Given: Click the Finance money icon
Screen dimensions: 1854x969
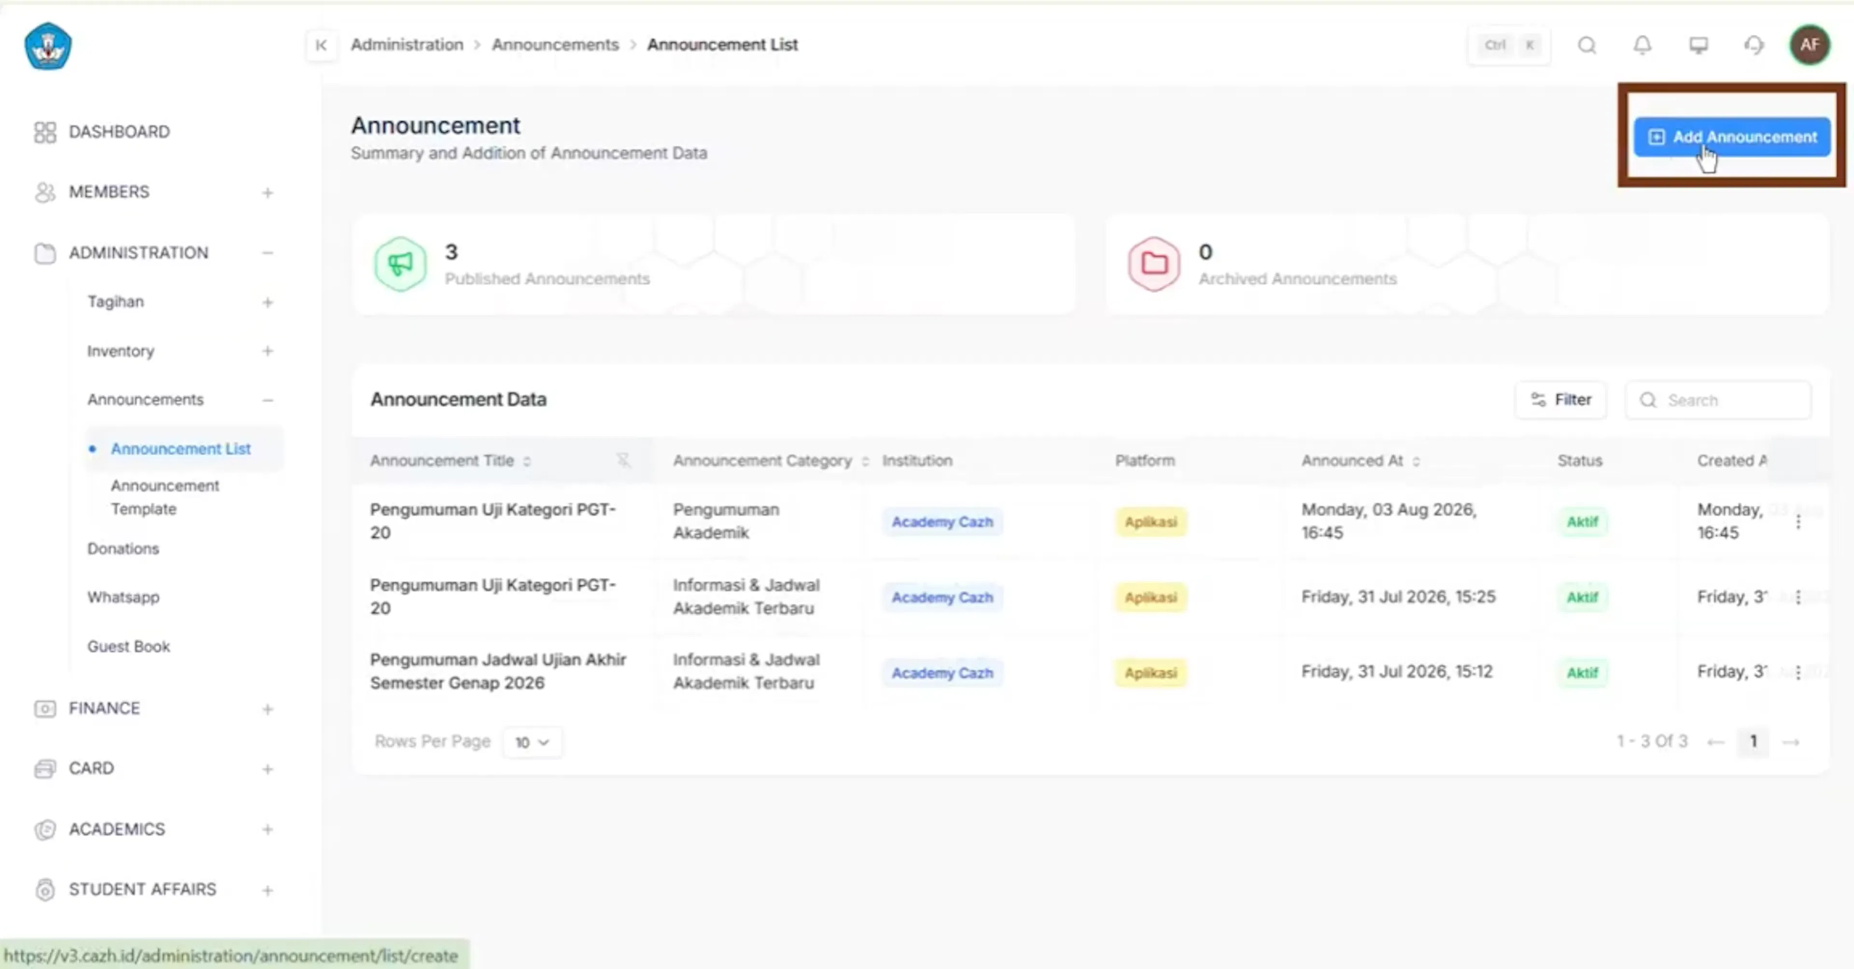Looking at the screenshot, I should coord(44,708).
